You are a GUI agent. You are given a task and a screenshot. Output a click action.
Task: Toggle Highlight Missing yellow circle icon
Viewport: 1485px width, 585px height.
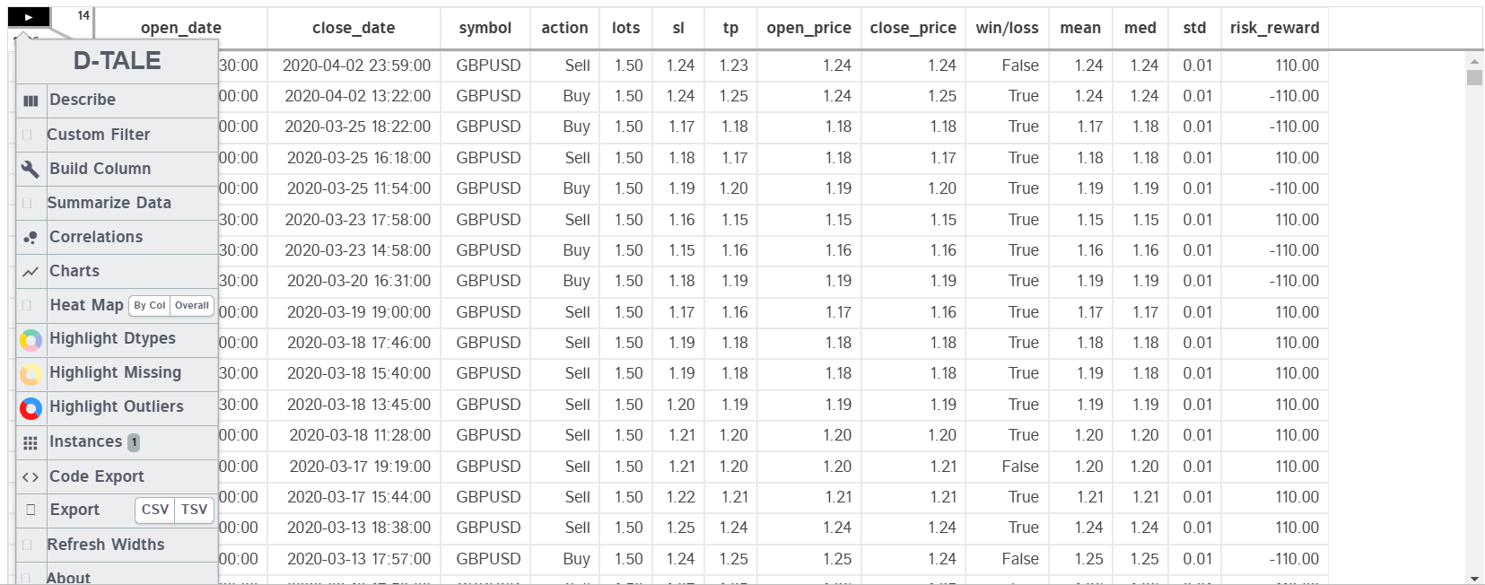pyautogui.click(x=31, y=373)
